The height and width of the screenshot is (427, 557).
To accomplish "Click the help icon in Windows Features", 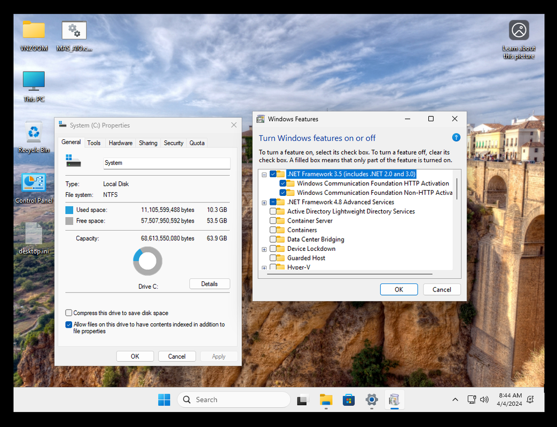I will click(x=456, y=137).
